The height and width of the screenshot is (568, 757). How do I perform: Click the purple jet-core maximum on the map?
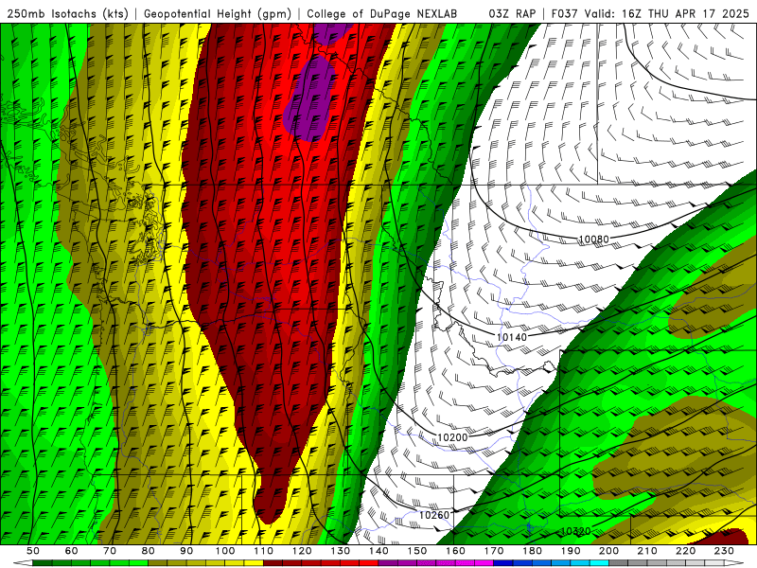(310, 98)
